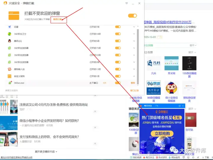The image size is (213, 160).
Task: Click 360 browser icon in 已开启10项 row
Action: pos(9,55)
